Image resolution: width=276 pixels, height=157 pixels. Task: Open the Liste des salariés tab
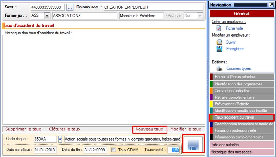pos(242,145)
